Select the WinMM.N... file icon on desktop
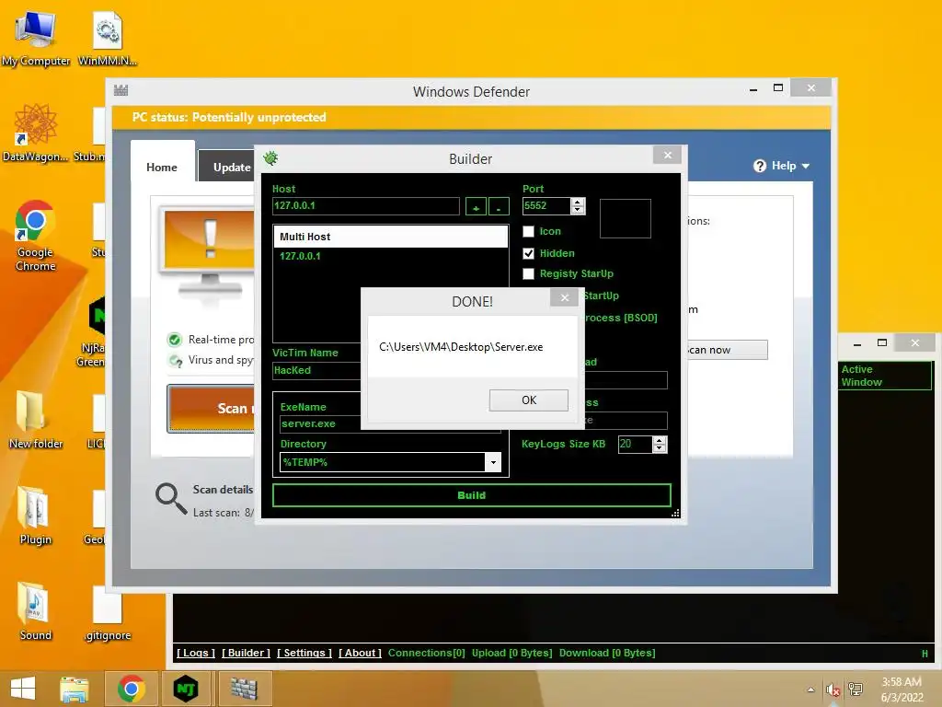This screenshot has height=707, width=942. click(x=108, y=39)
